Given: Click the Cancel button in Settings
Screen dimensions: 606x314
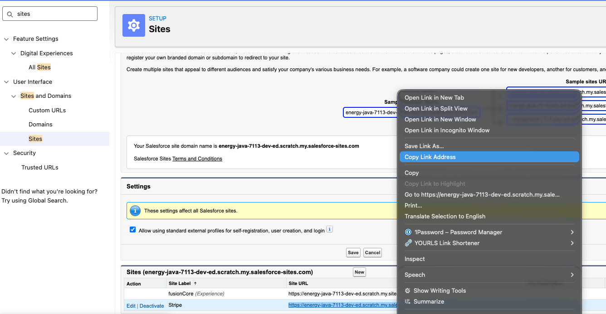Looking at the screenshot, I should (372, 252).
